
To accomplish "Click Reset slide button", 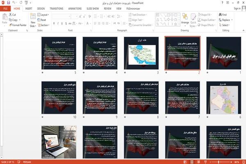I will [42, 20].
